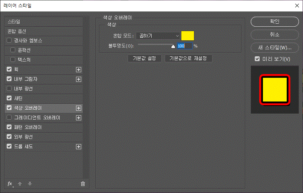Image resolution: width=303 pixels, height=193 pixels.
Task: Open the 혼합 모드 dropdown
Action: click(x=158, y=36)
